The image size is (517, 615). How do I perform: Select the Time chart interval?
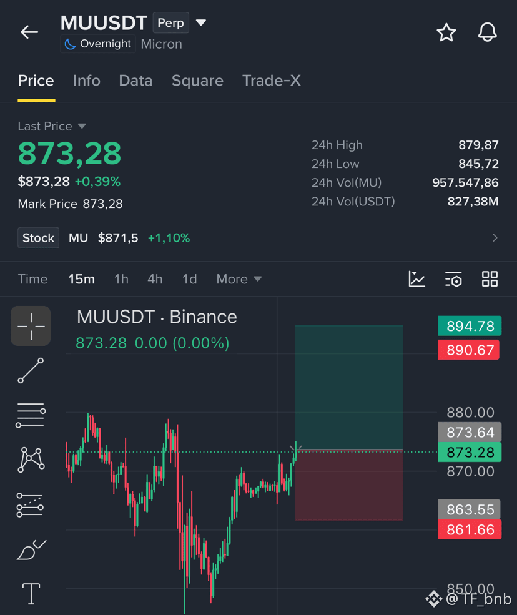tap(33, 279)
